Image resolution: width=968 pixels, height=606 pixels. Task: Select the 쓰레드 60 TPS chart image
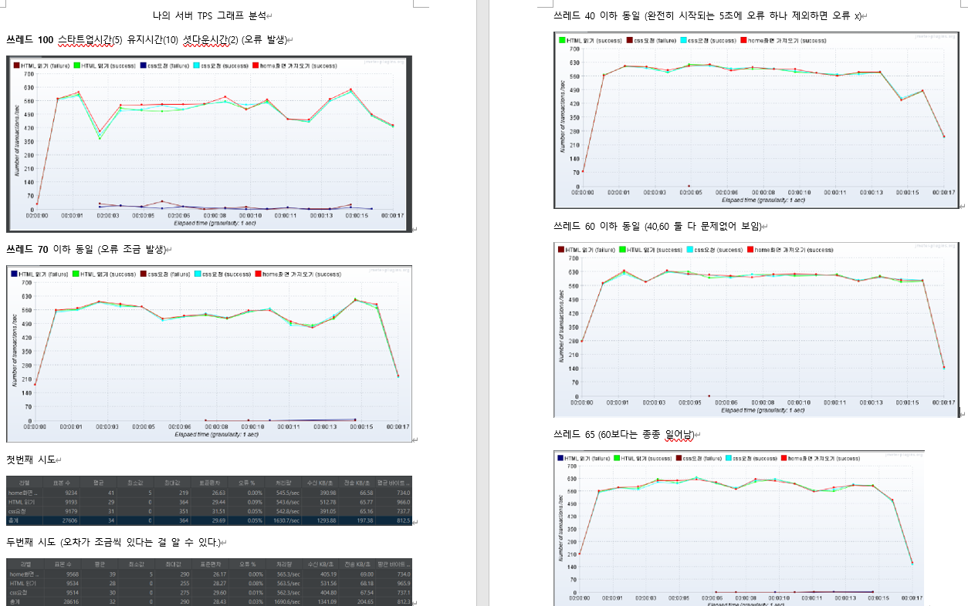click(x=756, y=330)
